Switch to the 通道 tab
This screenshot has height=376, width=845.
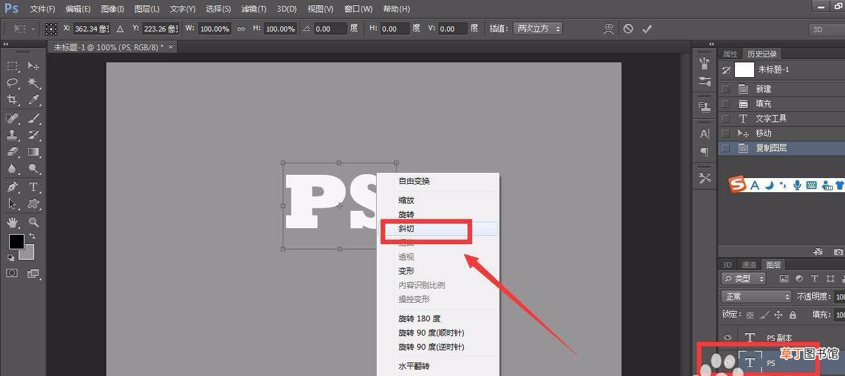point(748,265)
